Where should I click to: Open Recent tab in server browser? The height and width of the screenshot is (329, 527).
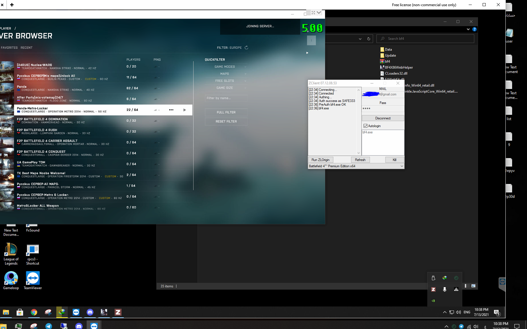[x=27, y=47]
